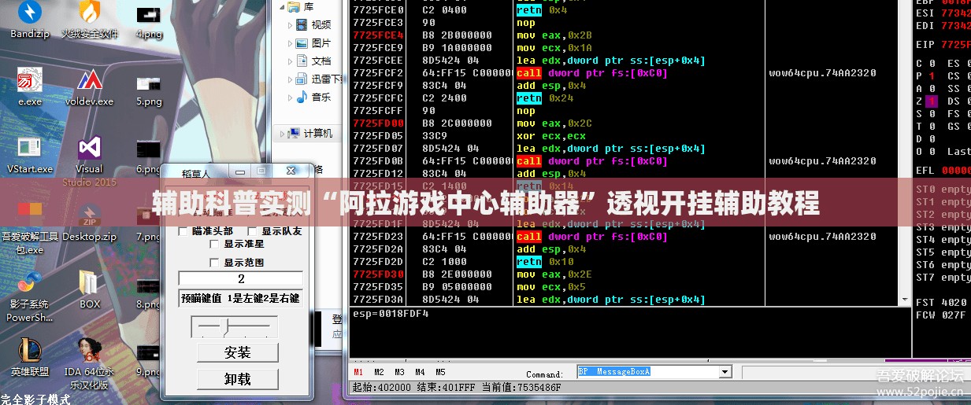Open 图片 library in Explorer tree
This screenshot has height=405, width=971.
pyautogui.click(x=313, y=43)
